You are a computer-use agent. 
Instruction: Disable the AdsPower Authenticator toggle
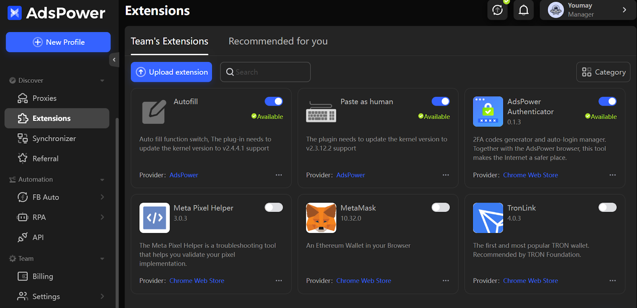tap(608, 101)
